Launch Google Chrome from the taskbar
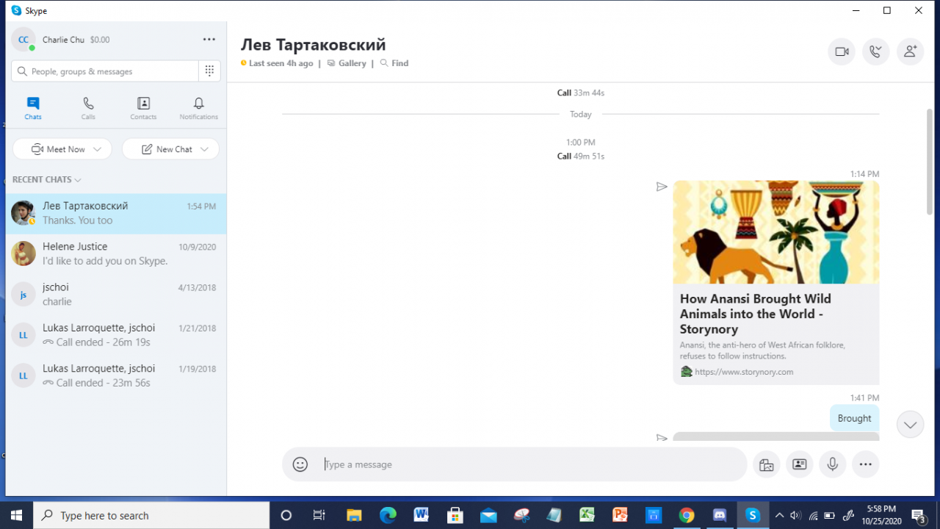 point(687,515)
